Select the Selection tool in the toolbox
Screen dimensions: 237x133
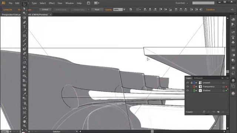24,4
